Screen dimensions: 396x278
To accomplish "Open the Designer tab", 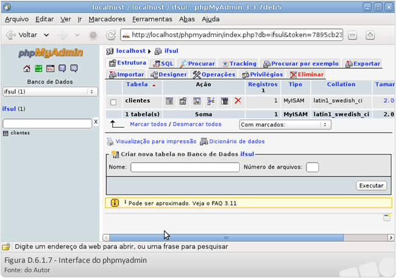I will [x=168, y=75].
